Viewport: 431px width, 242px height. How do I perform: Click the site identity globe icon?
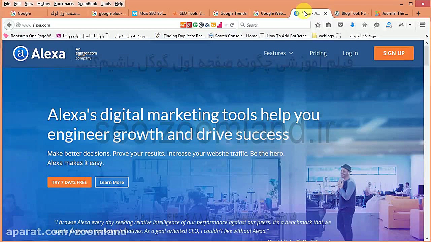coord(18,25)
